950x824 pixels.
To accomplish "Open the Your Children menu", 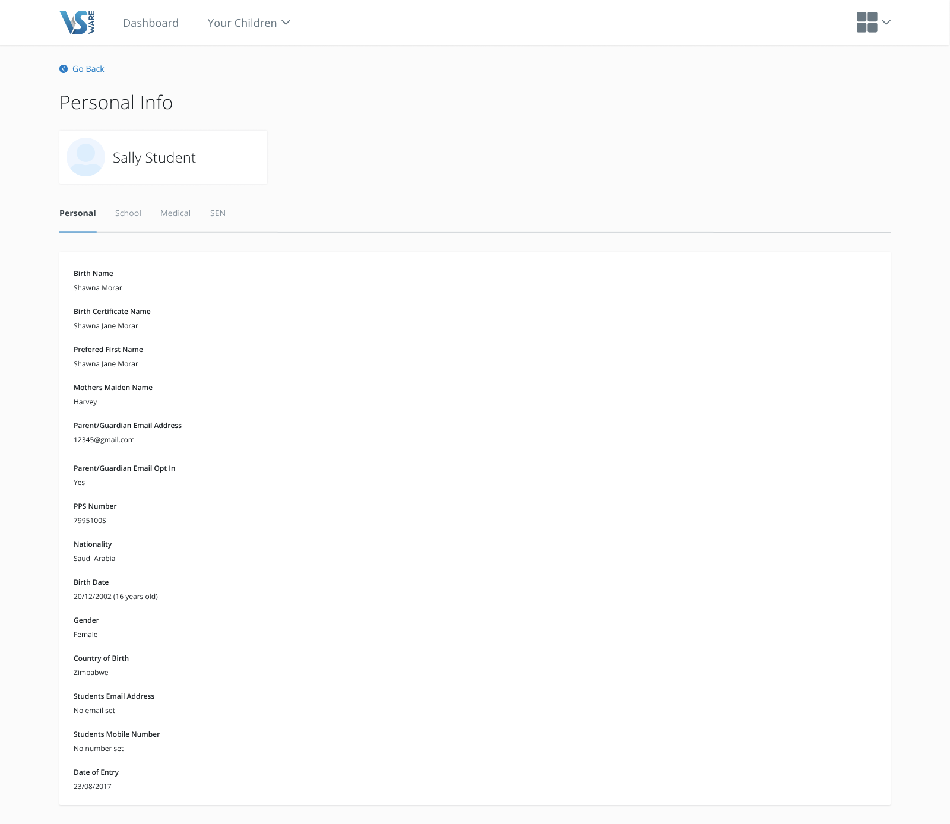I will pyautogui.click(x=249, y=23).
